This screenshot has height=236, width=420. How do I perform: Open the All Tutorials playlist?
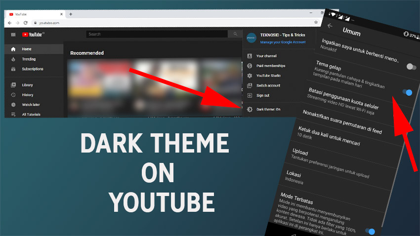[x=34, y=114]
